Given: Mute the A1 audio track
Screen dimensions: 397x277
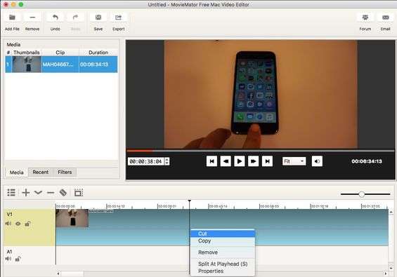Looking at the screenshot, I should 8,259.
